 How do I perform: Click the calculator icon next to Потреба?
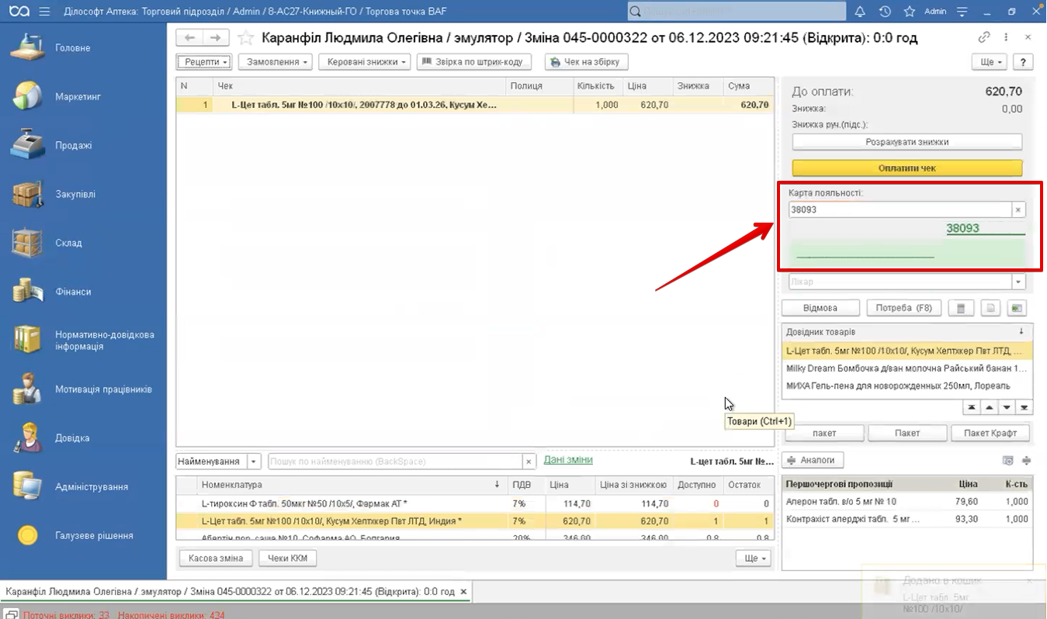pos(960,308)
